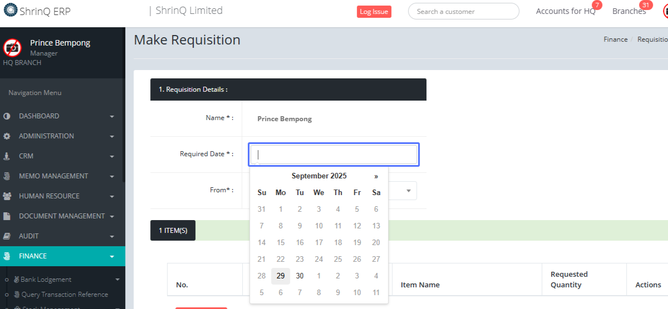Click the Administration gear icon
The height and width of the screenshot is (309, 668).
coord(7,136)
